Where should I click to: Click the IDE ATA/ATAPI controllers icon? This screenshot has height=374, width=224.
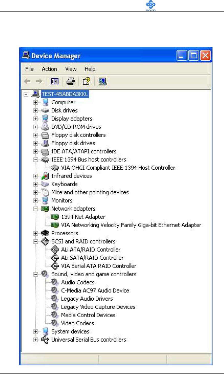click(x=45, y=151)
